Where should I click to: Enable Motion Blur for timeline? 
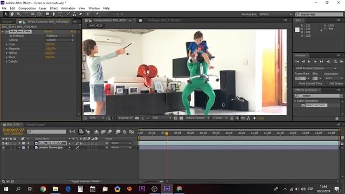pos(109,131)
